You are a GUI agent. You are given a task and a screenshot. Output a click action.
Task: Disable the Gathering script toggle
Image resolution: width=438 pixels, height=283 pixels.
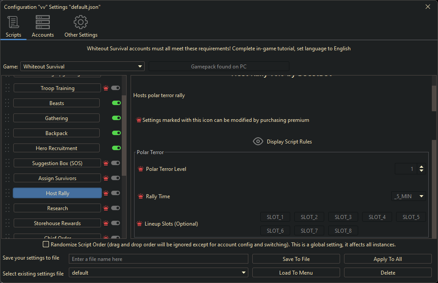coord(116,118)
